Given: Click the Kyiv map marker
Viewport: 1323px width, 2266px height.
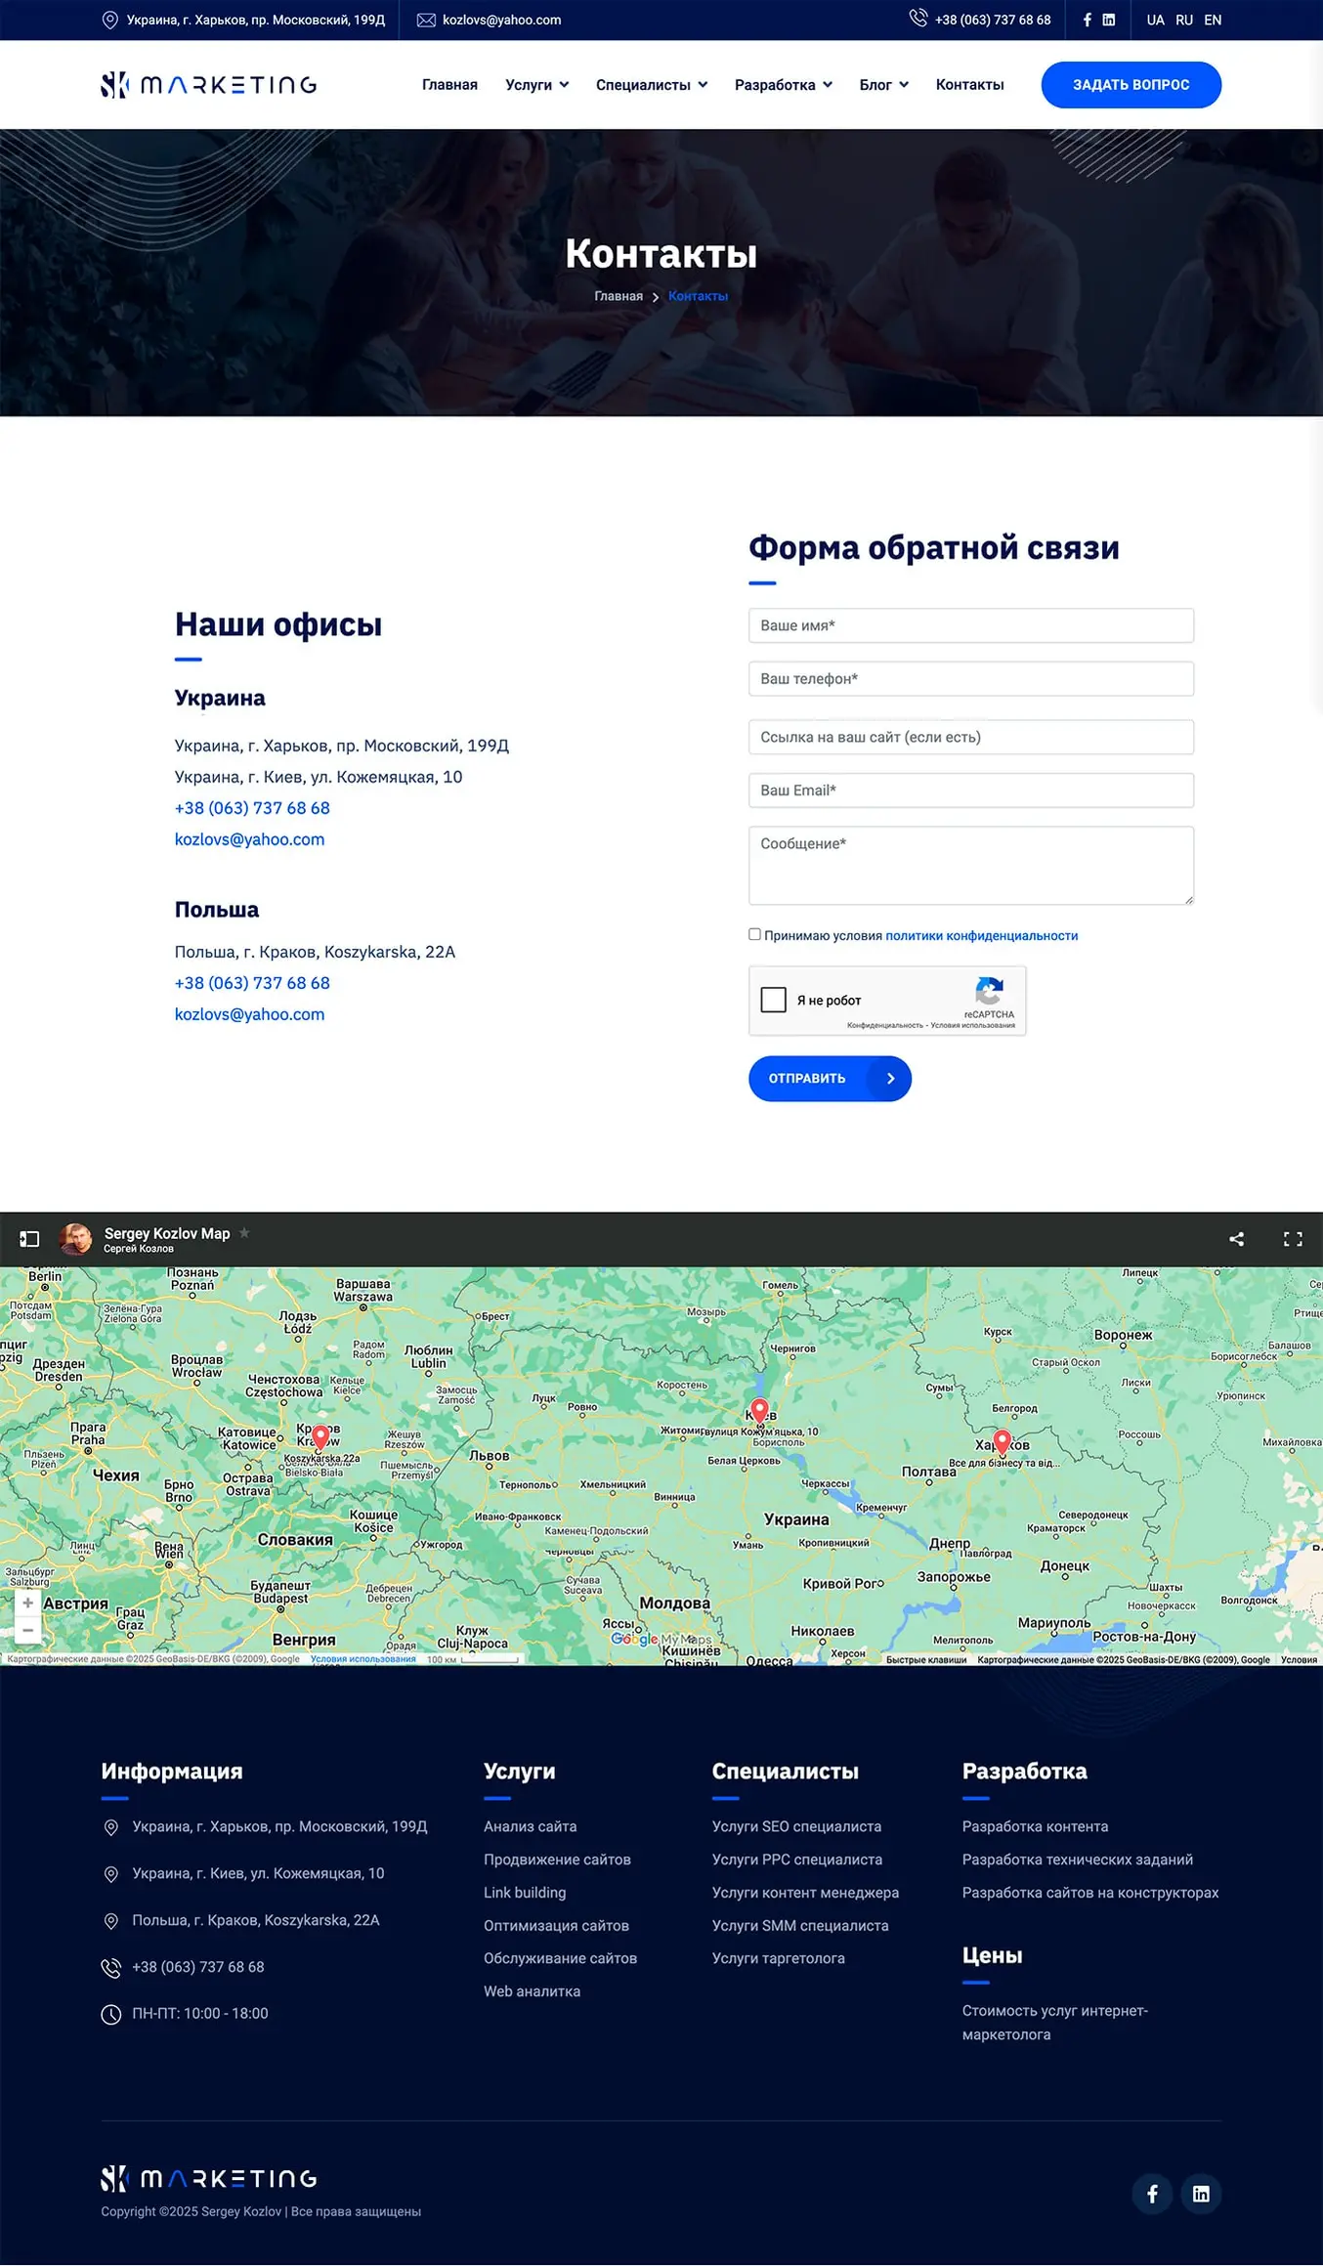Looking at the screenshot, I should coord(759,1411).
